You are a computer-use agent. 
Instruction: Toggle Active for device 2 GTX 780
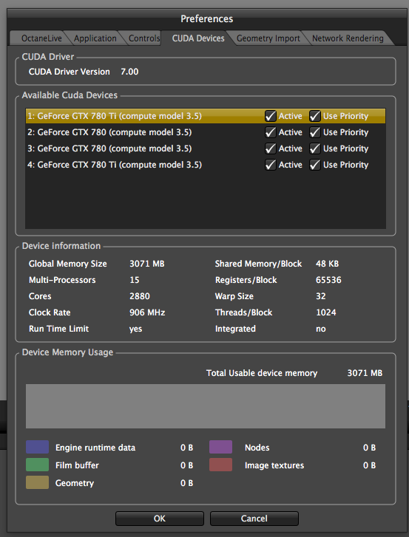pyautogui.click(x=271, y=132)
